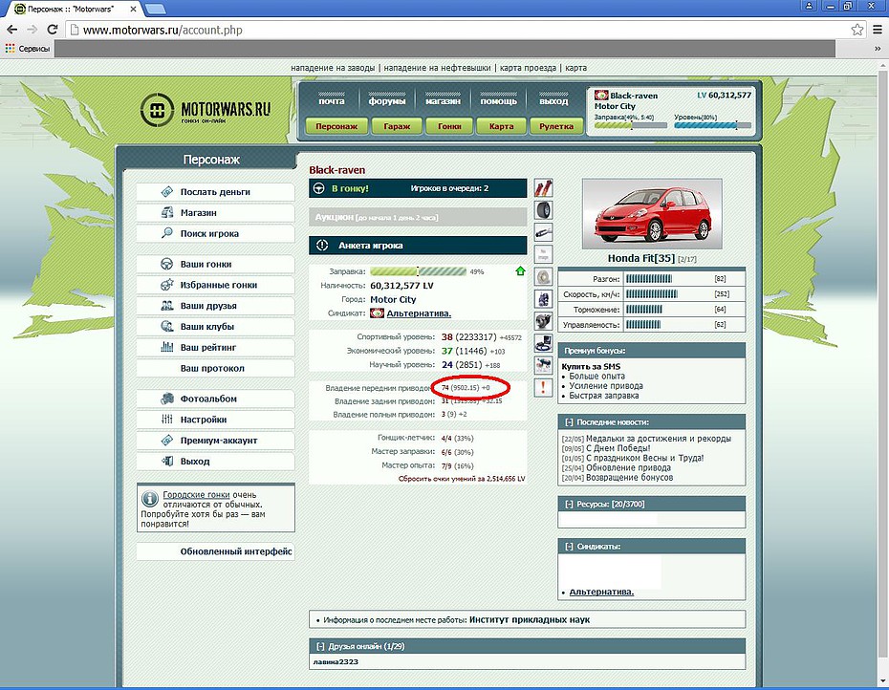Open Избранные гонки in the sidebar
The width and height of the screenshot is (889, 690).
coord(215,285)
